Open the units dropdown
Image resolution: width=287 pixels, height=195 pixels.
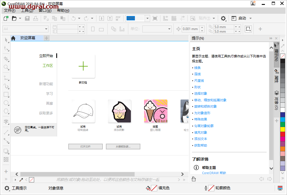[169, 29]
